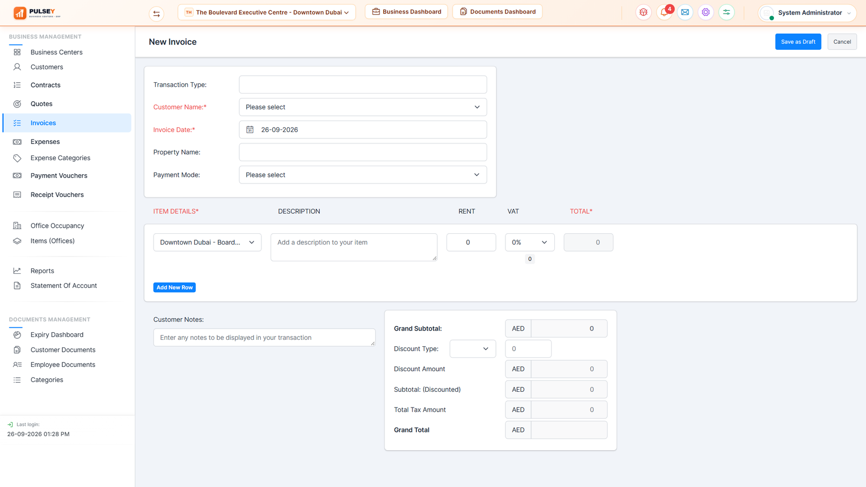Click the Expenses cash icon
866x487 pixels.
[x=17, y=142]
